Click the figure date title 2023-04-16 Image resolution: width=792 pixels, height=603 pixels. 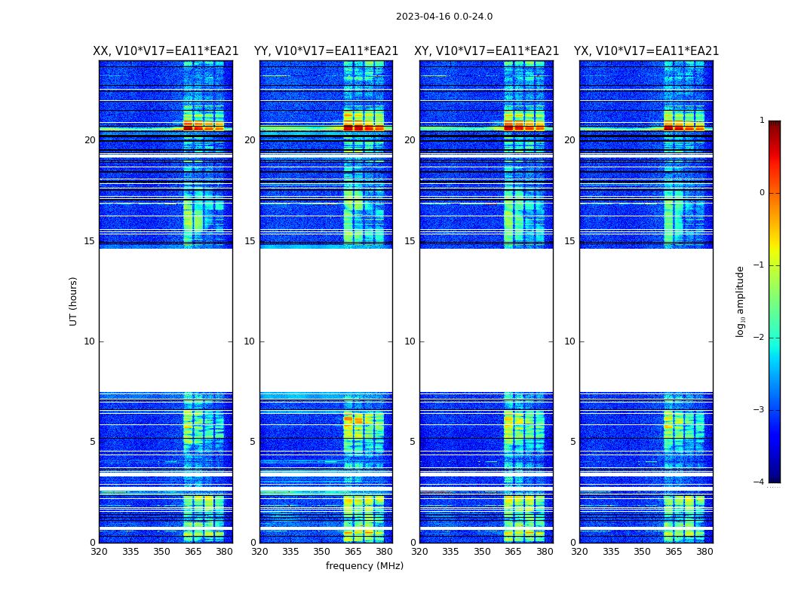[x=444, y=17]
